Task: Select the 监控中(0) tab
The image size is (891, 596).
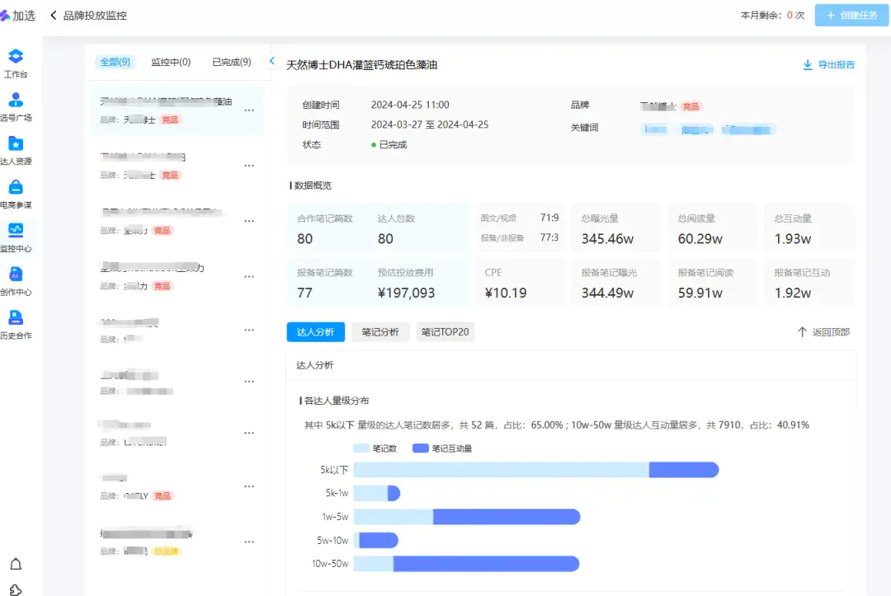Action: click(x=171, y=62)
